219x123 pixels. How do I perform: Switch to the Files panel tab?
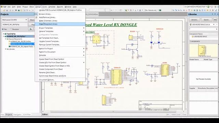(2, 114)
